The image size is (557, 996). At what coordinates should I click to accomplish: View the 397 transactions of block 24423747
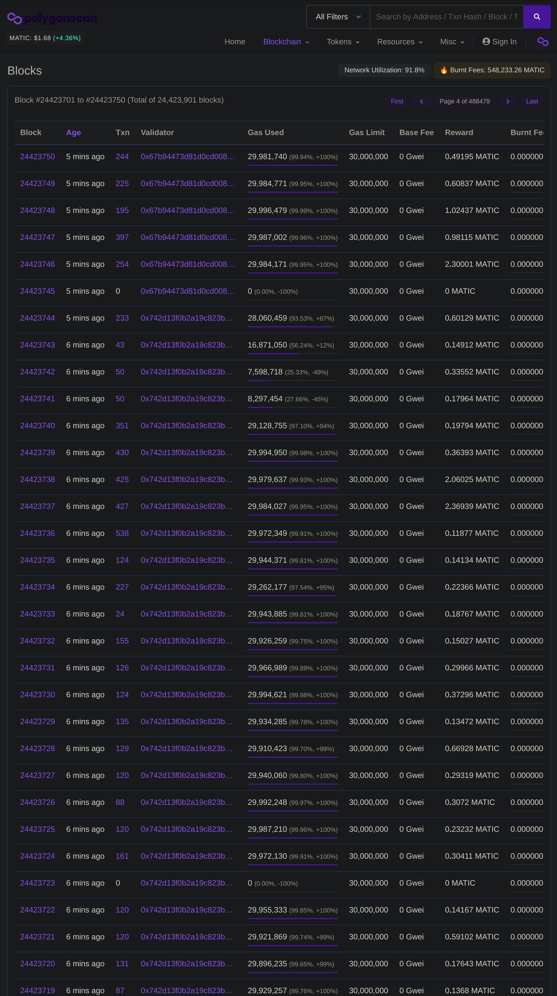tap(122, 237)
